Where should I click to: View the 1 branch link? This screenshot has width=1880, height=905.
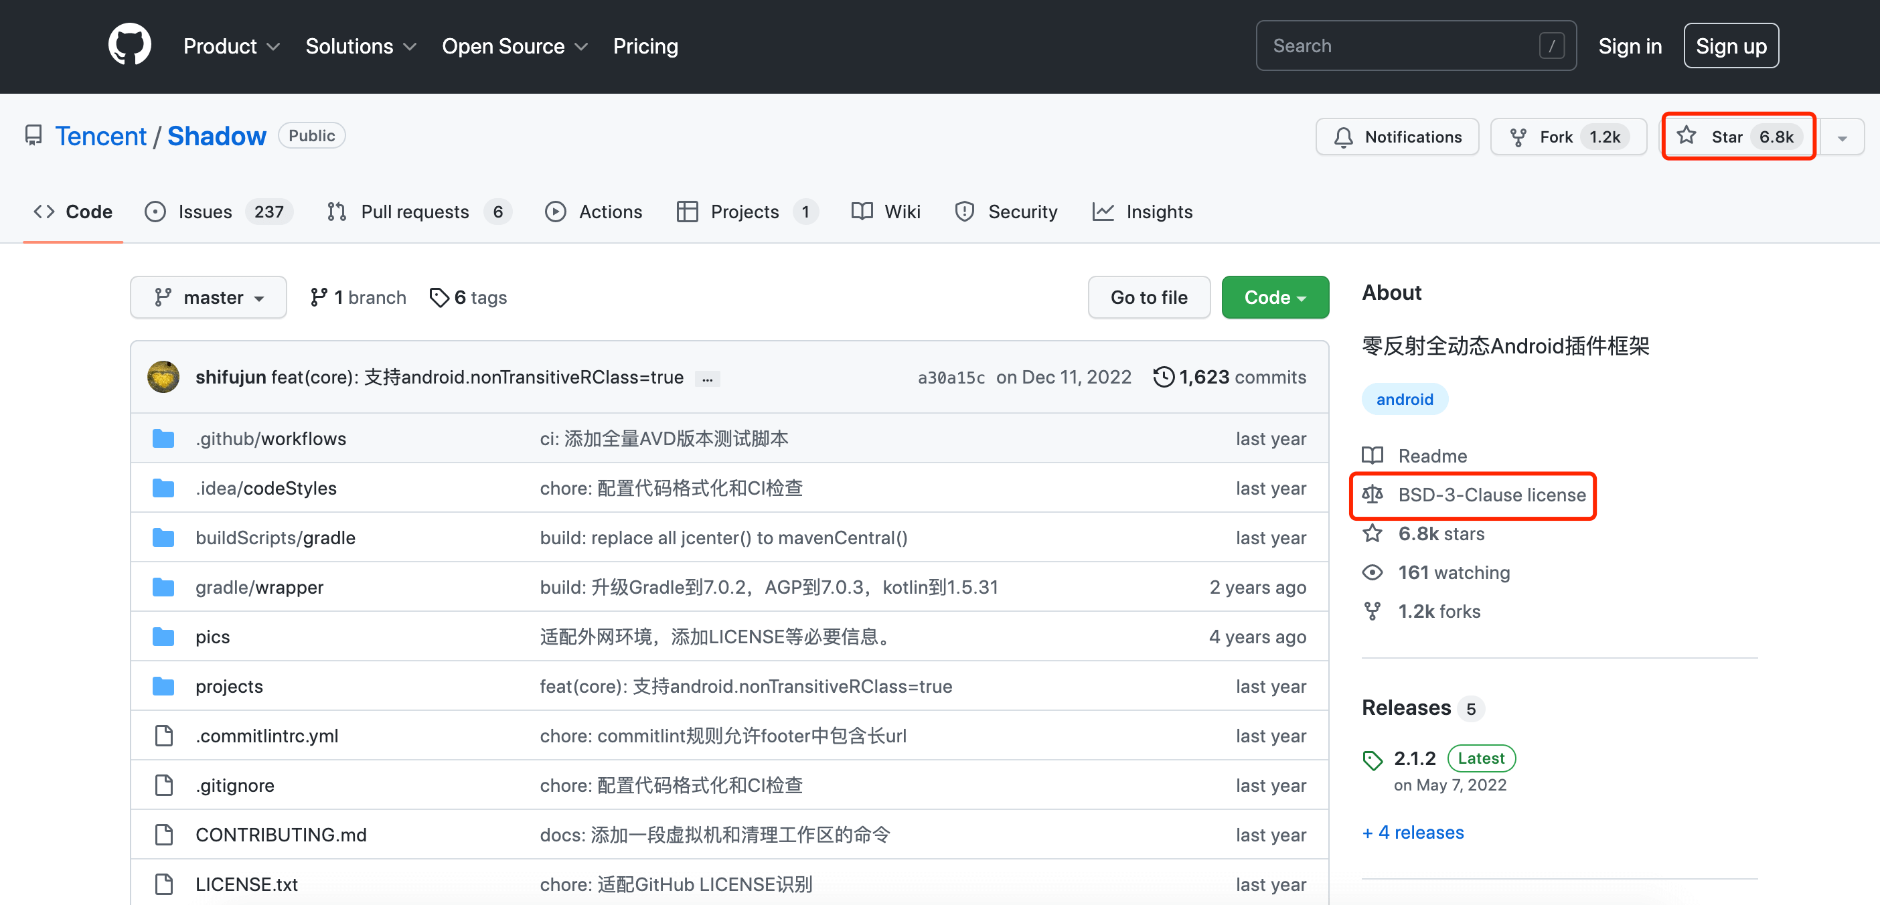pos(358,297)
